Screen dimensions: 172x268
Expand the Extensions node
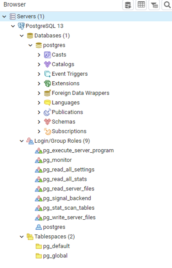[x=39, y=84]
